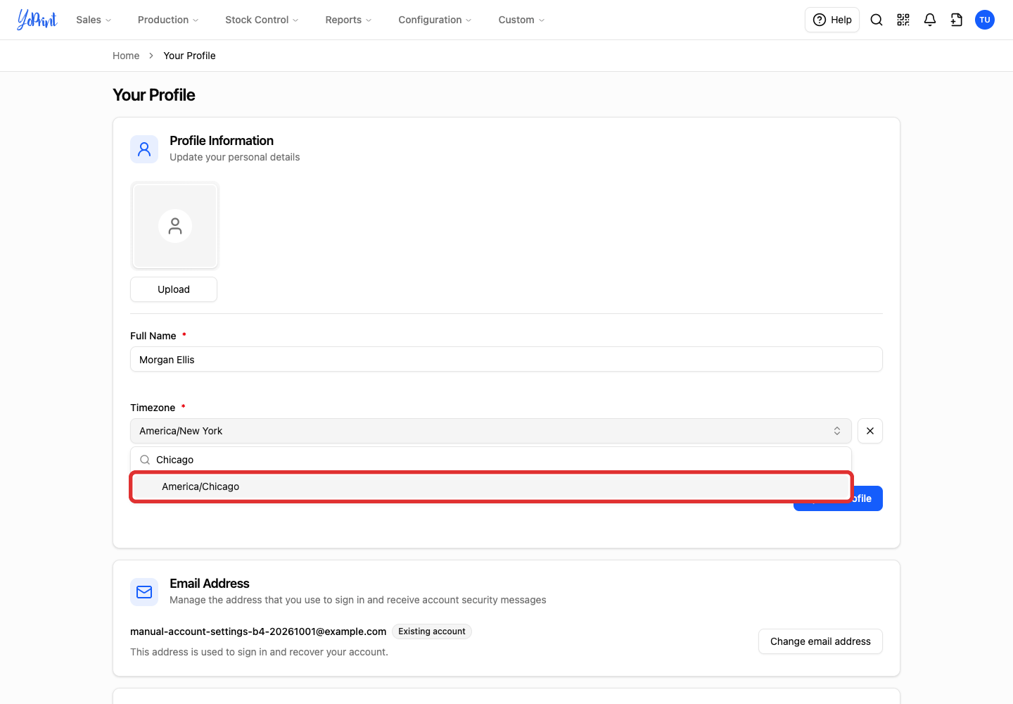Screen dimensions: 1013x704
Task: Open the Reports menu
Action: click(x=348, y=20)
